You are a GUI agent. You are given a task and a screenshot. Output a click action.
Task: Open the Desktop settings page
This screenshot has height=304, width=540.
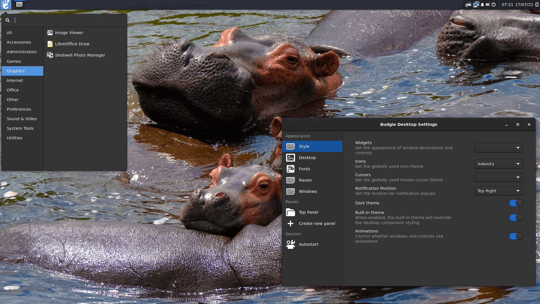(312, 158)
